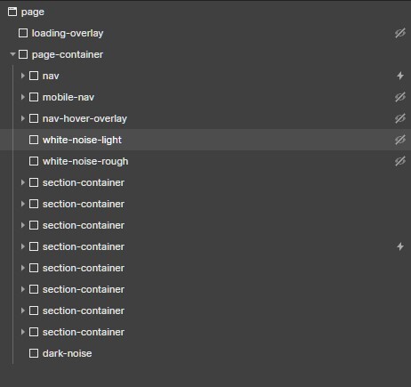This screenshot has height=387, width=411.
Task: Click the box icon beside mobile-nav
Action: (x=34, y=97)
